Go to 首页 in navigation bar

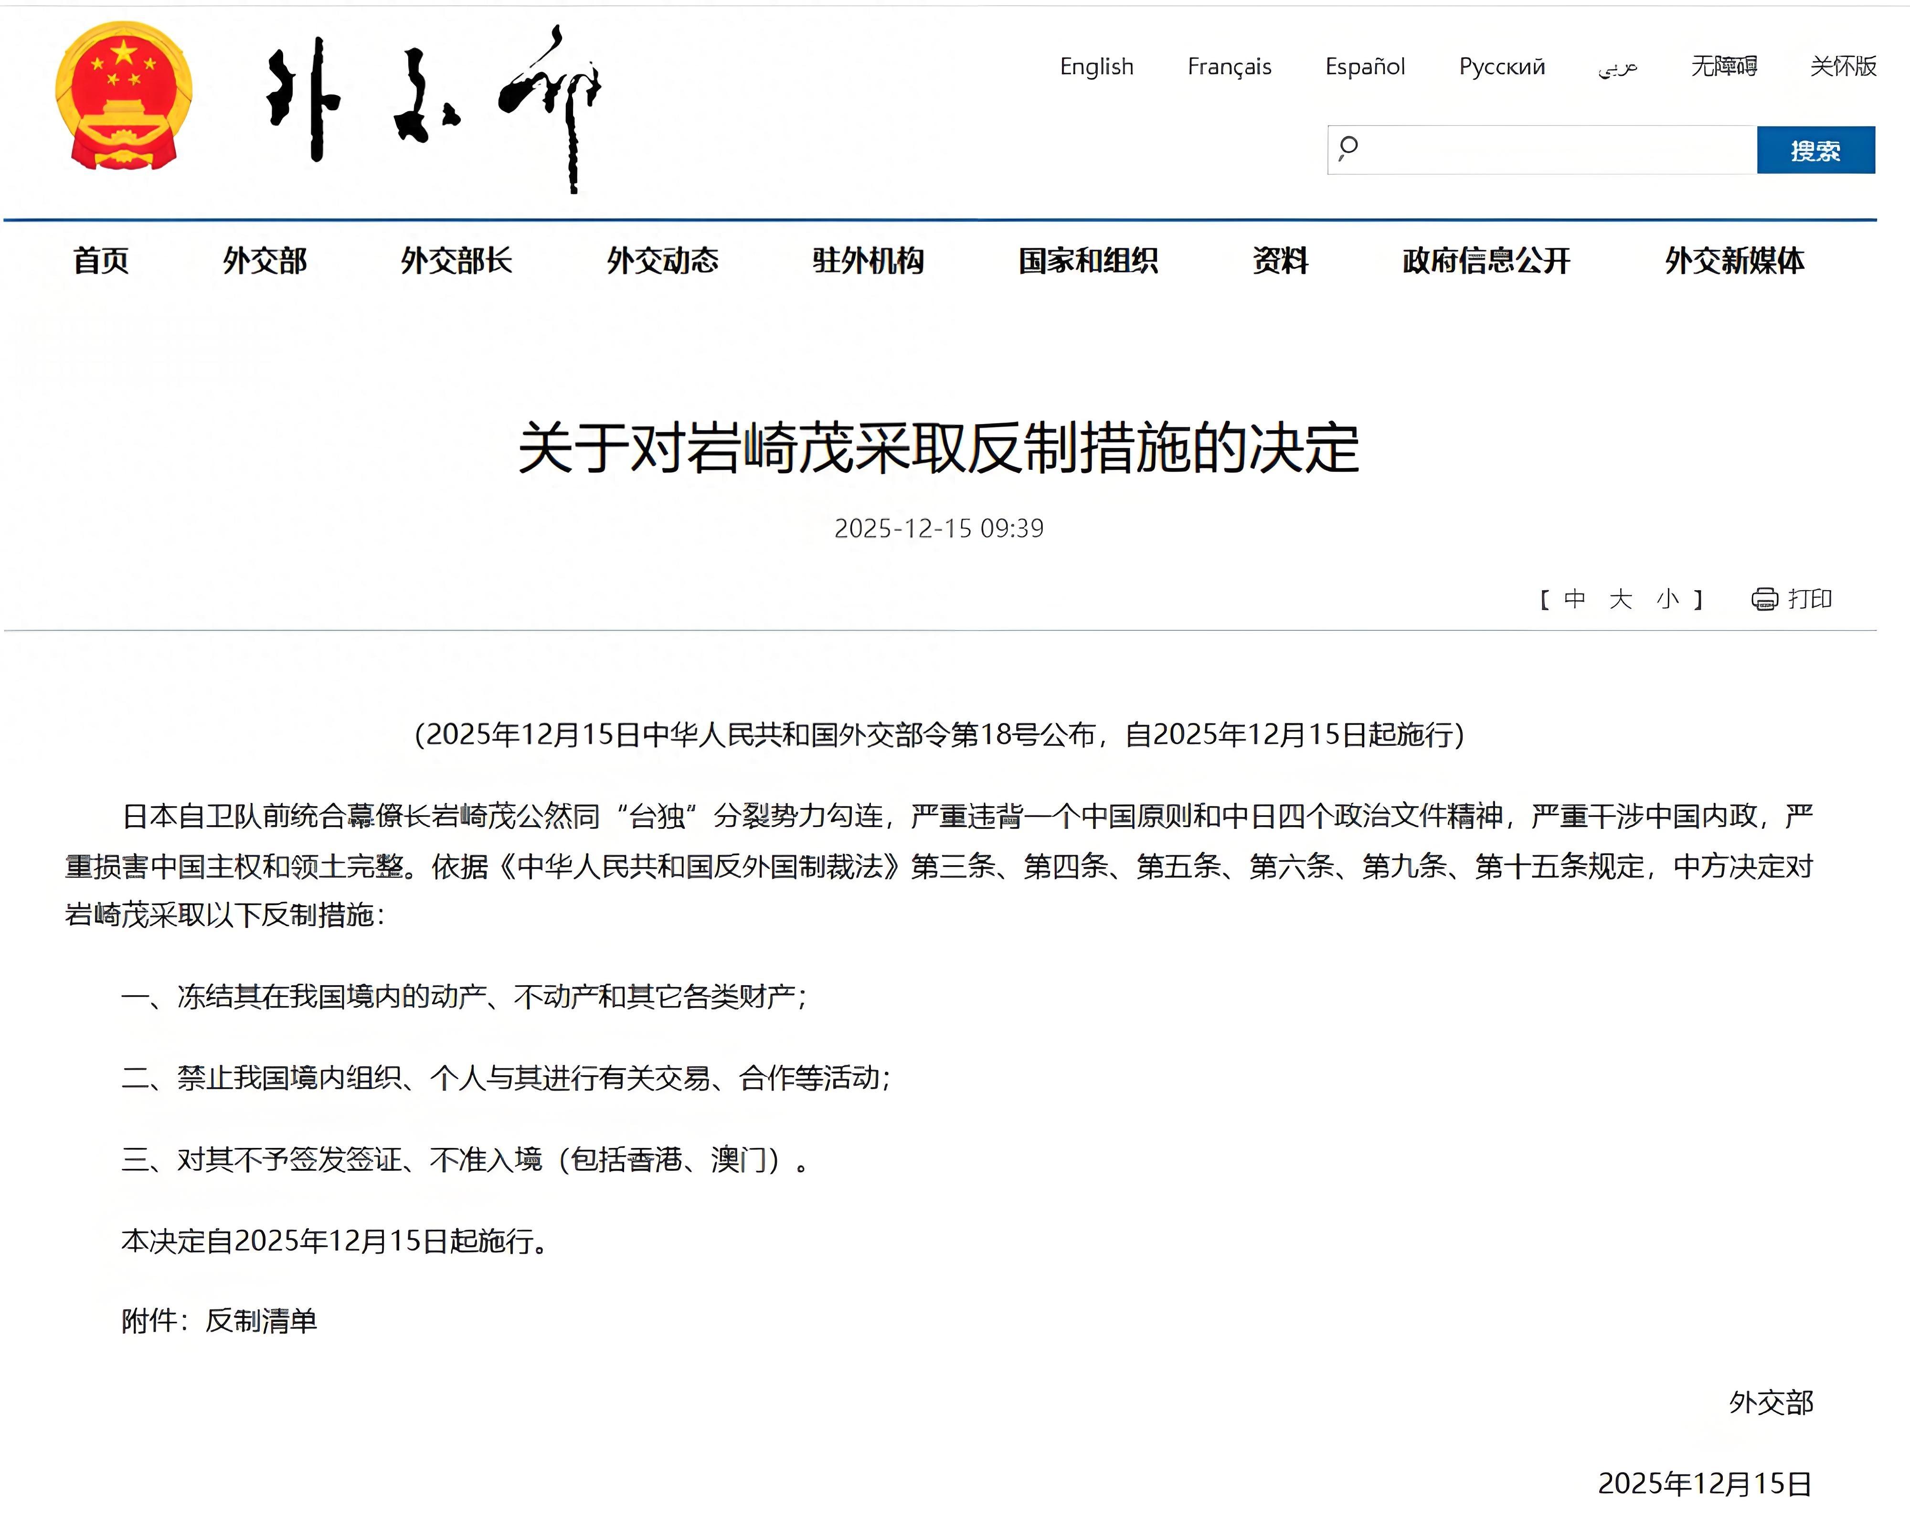coord(101,260)
